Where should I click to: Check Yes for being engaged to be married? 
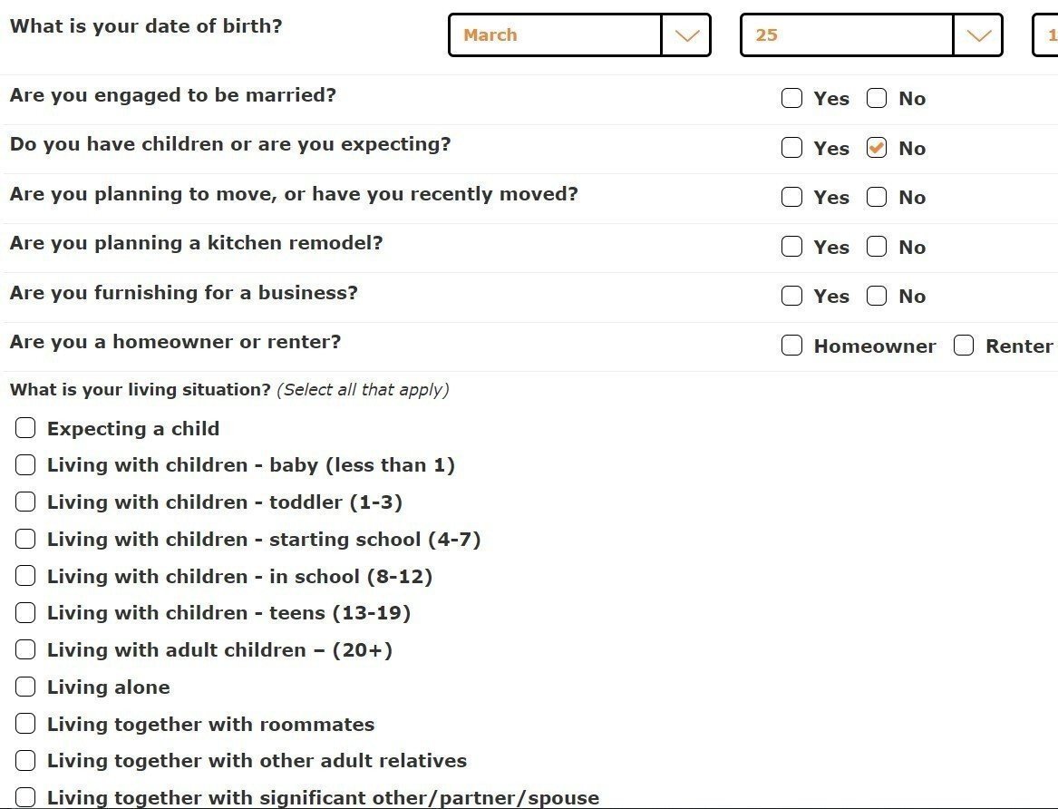click(791, 98)
